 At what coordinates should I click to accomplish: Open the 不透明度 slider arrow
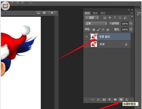point(131,24)
